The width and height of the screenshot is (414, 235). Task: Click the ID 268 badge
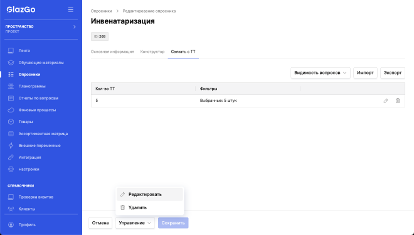click(100, 36)
